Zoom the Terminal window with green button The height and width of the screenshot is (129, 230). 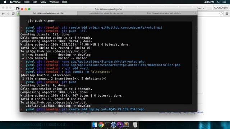pyautogui.click(x=29, y=9)
